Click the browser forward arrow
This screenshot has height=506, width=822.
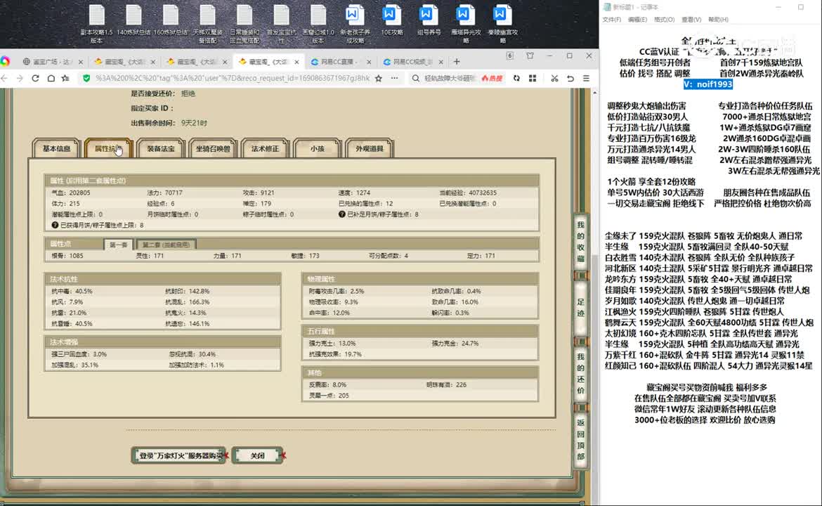click(x=20, y=78)
